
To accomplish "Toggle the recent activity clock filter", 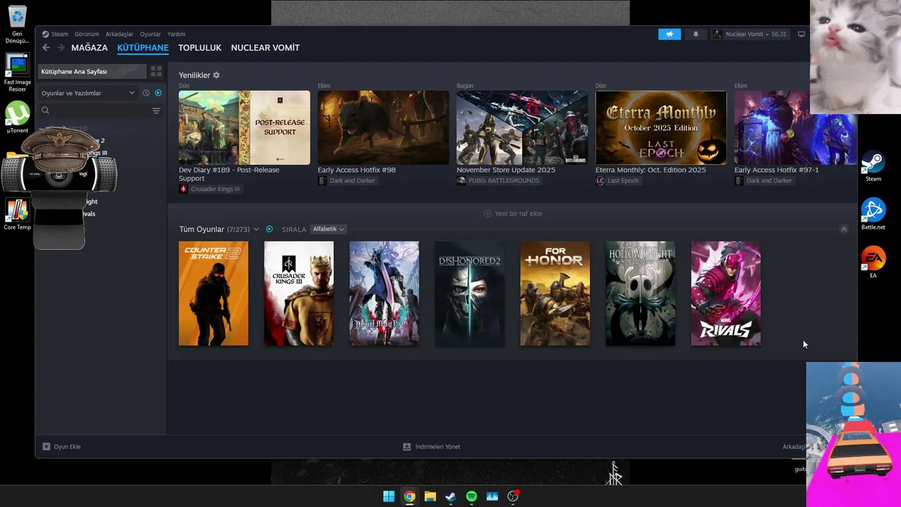I will (x=146, y=93).
